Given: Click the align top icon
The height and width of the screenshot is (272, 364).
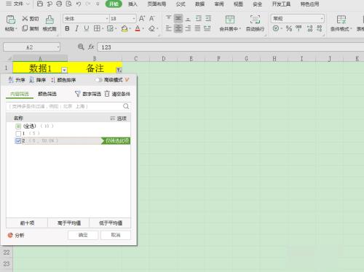Looking at the screenshot, I should click(168, 18).
